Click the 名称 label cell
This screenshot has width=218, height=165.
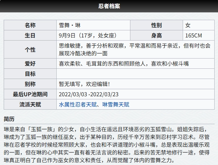pos(30,25)
